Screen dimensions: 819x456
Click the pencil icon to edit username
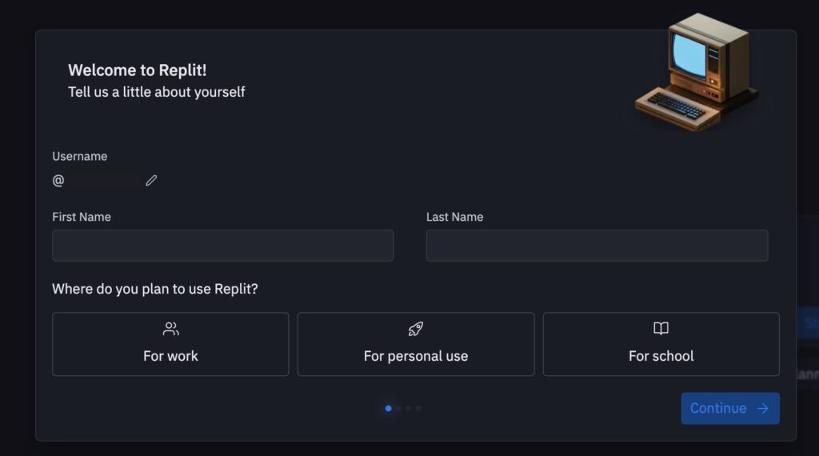[151, 180]
